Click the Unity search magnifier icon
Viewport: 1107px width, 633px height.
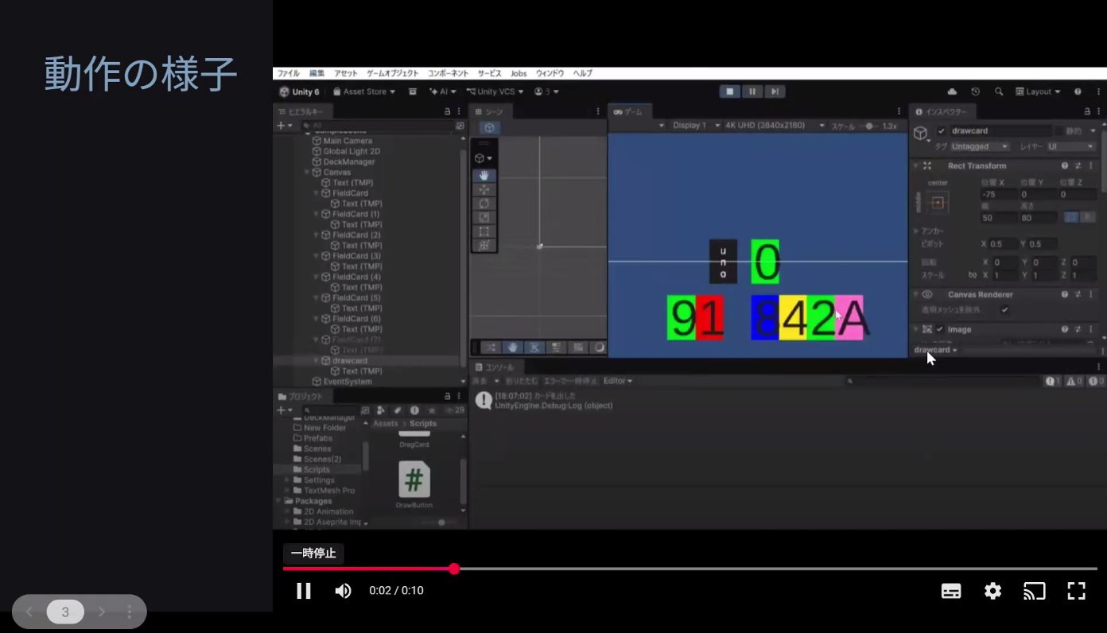point(999,91)
